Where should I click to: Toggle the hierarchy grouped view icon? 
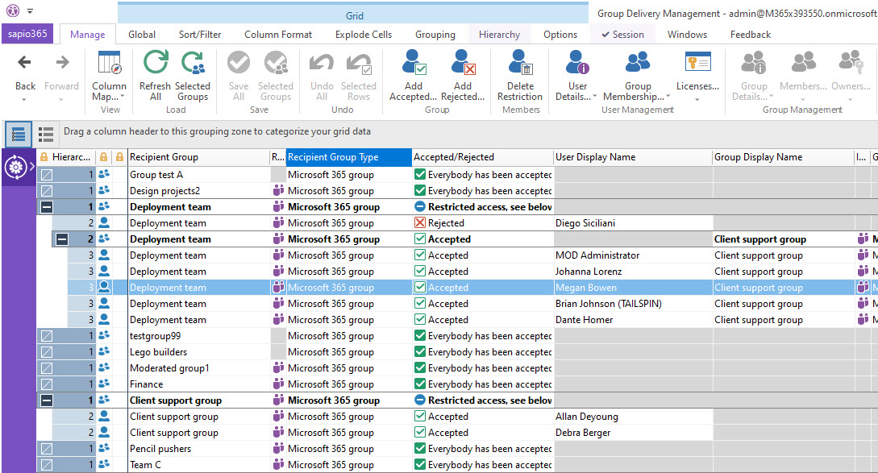pyautogui.click(x=19, y=134)
